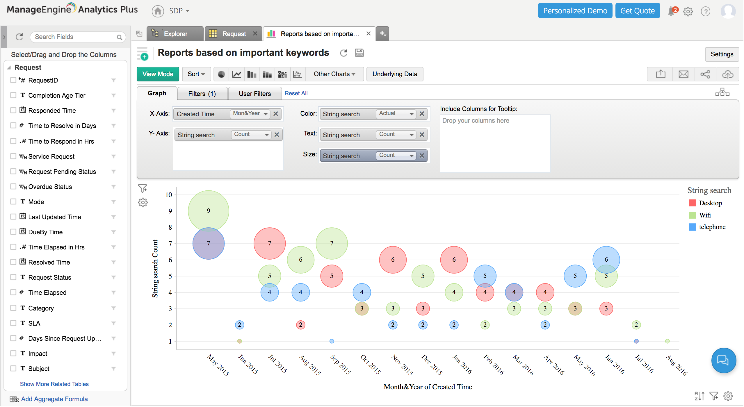Viewport: 744px width, 407px height.
Task: Check the RequestID column checkbox
Action: [x=13, y=80]
